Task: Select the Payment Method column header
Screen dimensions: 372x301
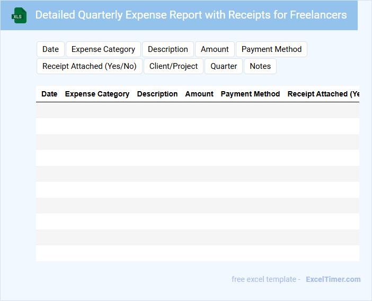Action: click(x=250, y=94)
